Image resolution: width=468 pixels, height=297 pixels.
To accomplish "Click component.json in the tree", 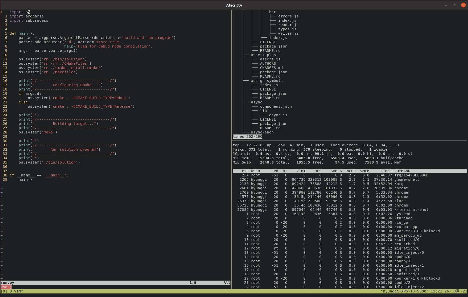I will click(x=276, y=106).
